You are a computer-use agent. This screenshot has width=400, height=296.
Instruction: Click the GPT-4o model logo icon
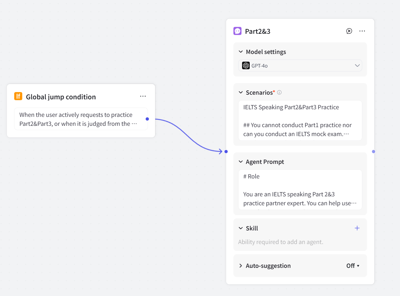point(246,66)
